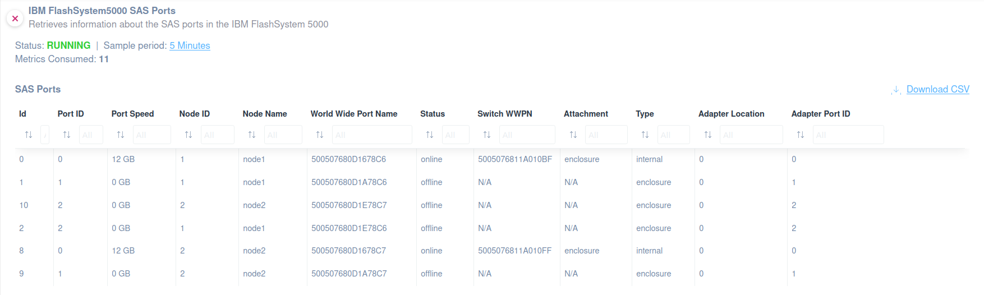
Task: Sort table by Port Speed column
Action: pyautogui.click(x=121, y=135)
